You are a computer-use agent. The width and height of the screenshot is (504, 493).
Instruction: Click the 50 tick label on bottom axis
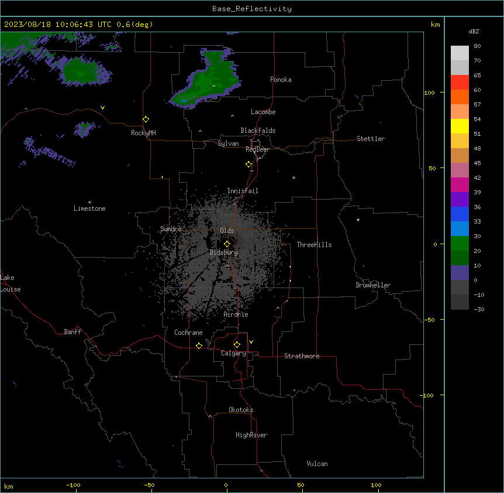click(301, 485)
